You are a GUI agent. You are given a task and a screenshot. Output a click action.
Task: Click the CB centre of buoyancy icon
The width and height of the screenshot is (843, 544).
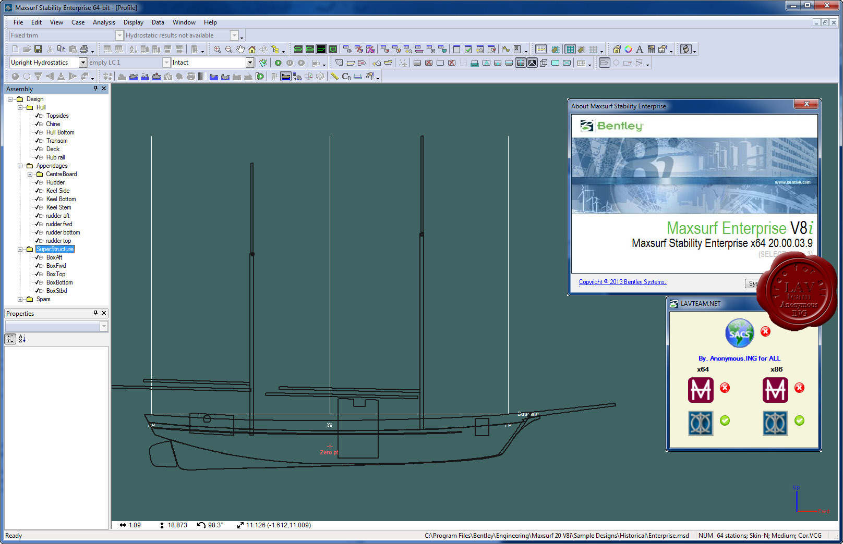pyautogui.click(x=346, y=77)
